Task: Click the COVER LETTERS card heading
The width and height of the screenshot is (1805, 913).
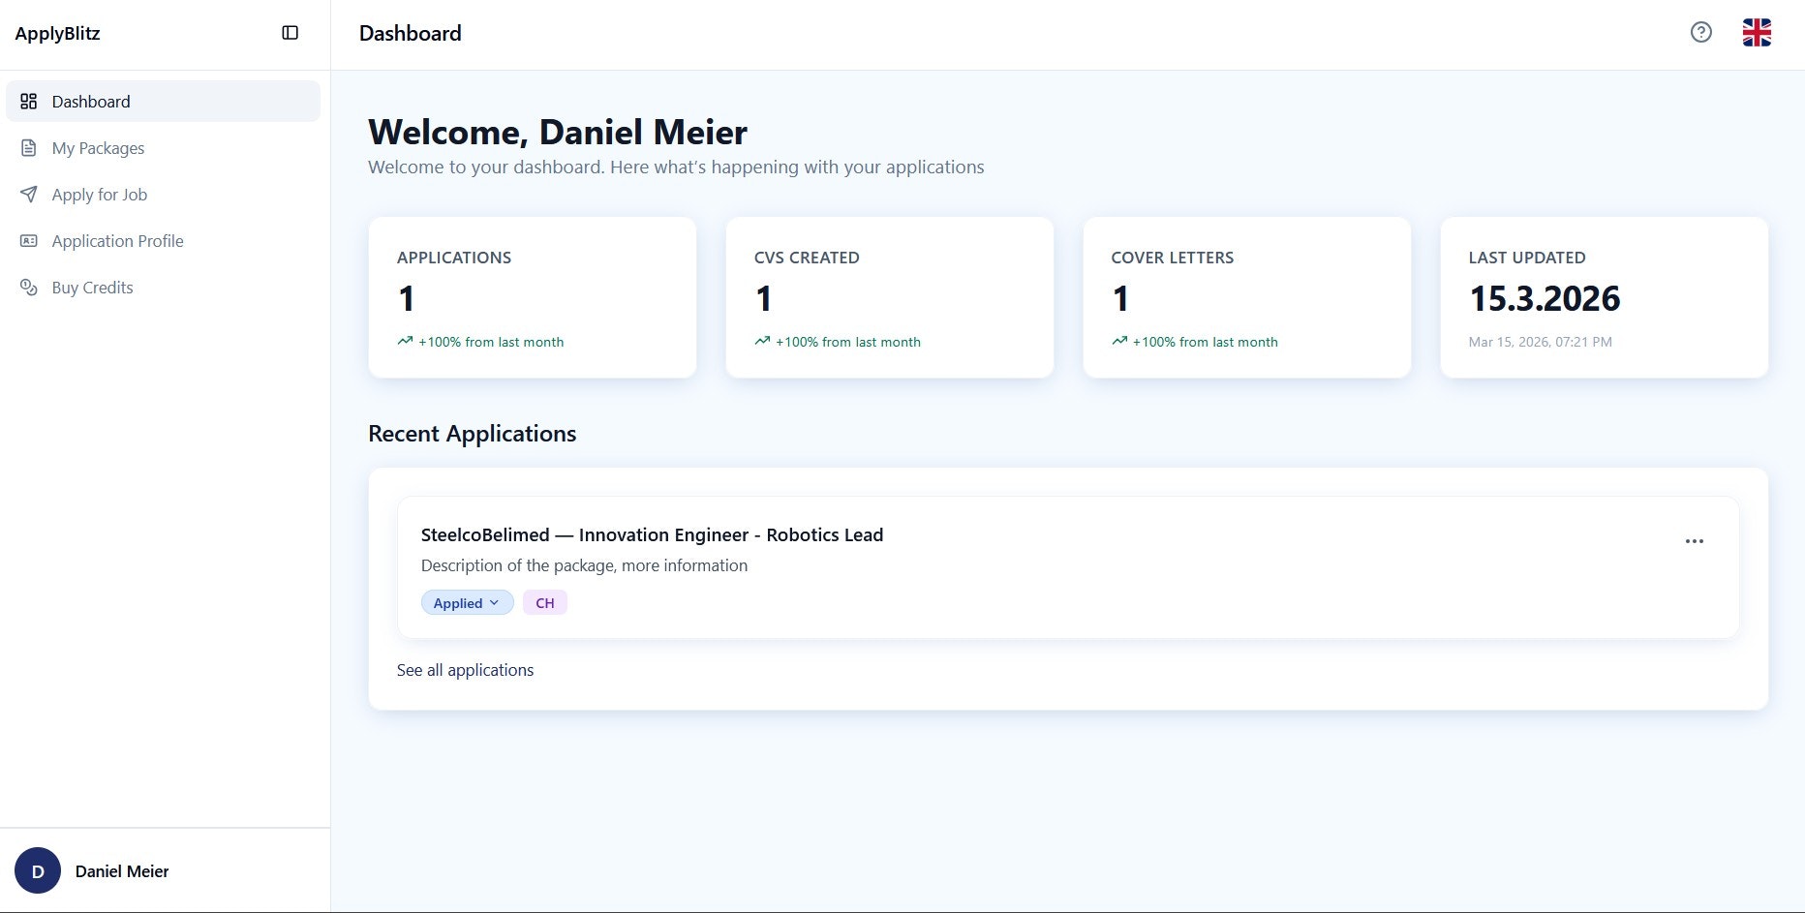Action: pyautogui.click(x=1172, y=258)
